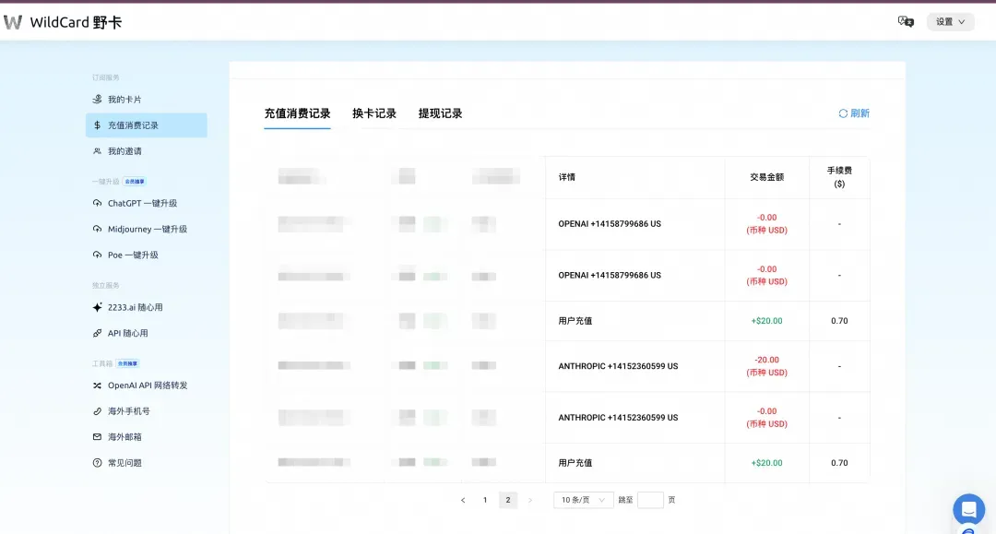The height and width of the screenshot is (534, 996).
Task: Click the WildCard W logo
Action: 13,22
